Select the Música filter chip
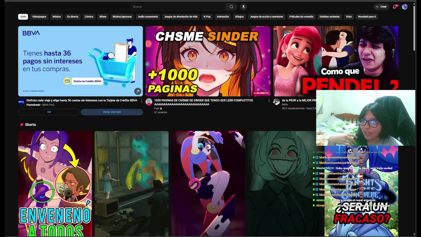Screen dimensions: 421x237 (57, 16)
